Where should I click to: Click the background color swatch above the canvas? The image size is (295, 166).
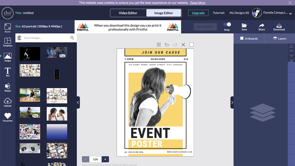[x=191, y=45]
